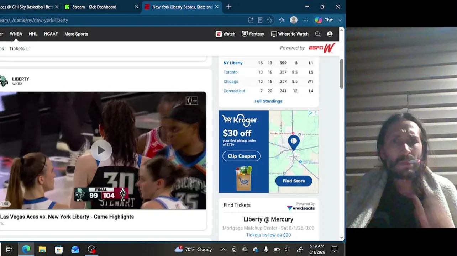Open the video title Game Highlights link
Image resolution: width=457 pixels, height=256 pixels.
click(x=67, y=217)
